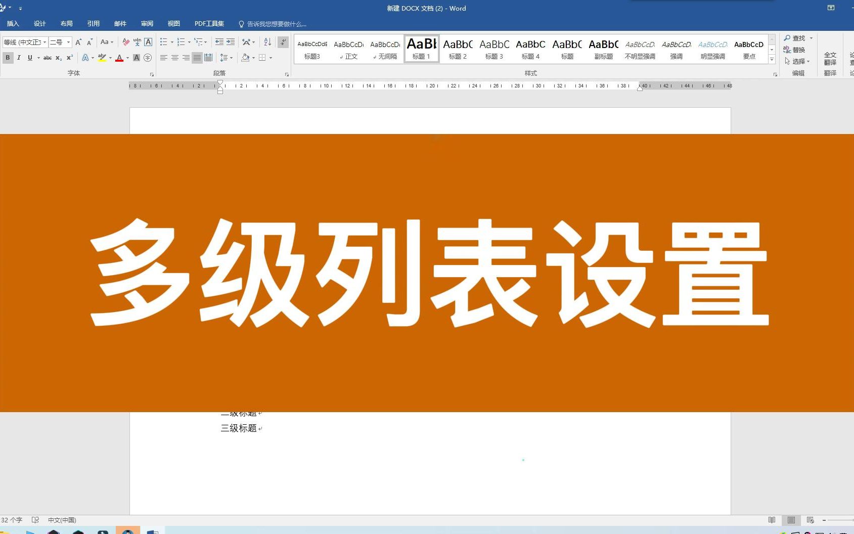Expand font color arrow
This screenshot has width=854, height=534.
point(127,58)
